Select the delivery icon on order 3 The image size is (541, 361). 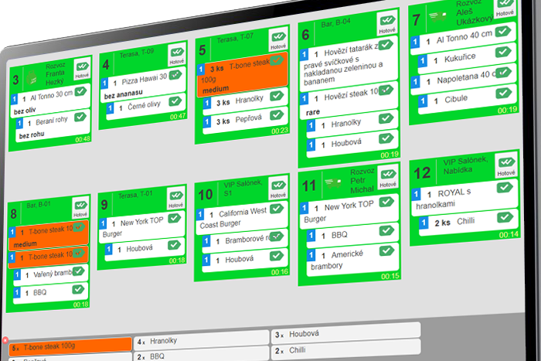pos(32,77)
